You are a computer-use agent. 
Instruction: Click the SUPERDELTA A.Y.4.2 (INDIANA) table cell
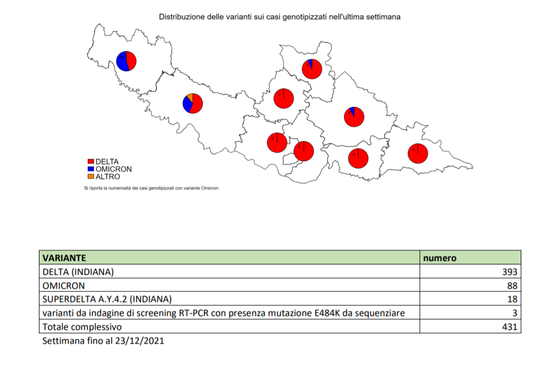[x=107, y=299]
